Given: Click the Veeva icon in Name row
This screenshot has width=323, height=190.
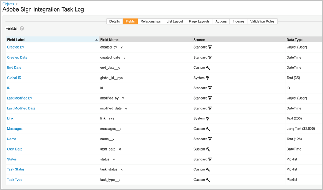Looking at the screenshot, I should coord(210,139).
